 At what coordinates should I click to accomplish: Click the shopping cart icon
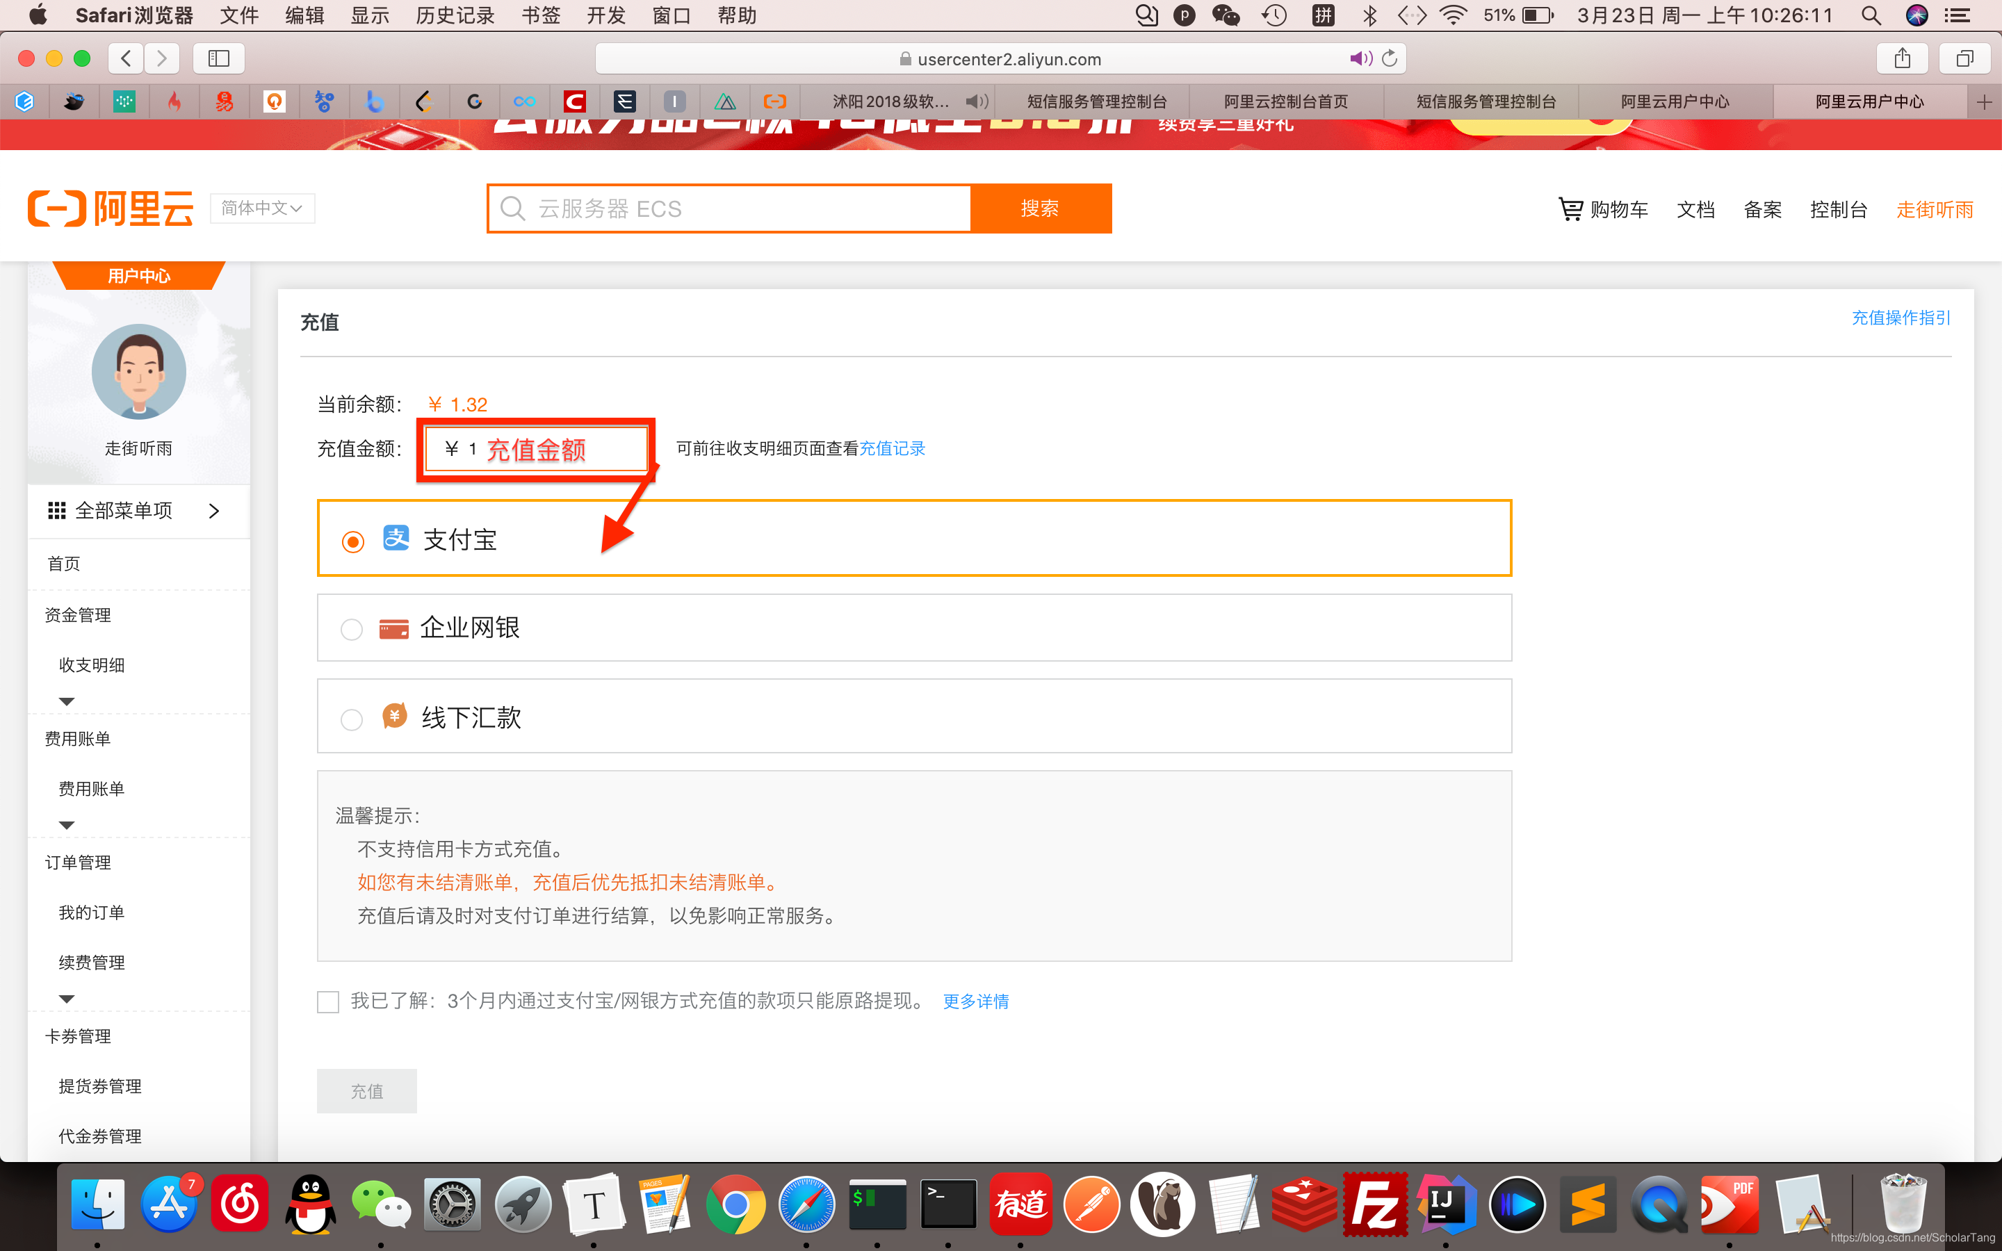(1570, 208)
